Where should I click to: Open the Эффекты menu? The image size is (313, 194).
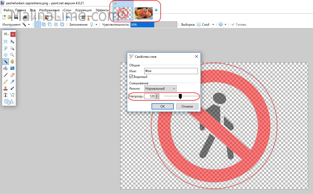[x=102, y=10]
